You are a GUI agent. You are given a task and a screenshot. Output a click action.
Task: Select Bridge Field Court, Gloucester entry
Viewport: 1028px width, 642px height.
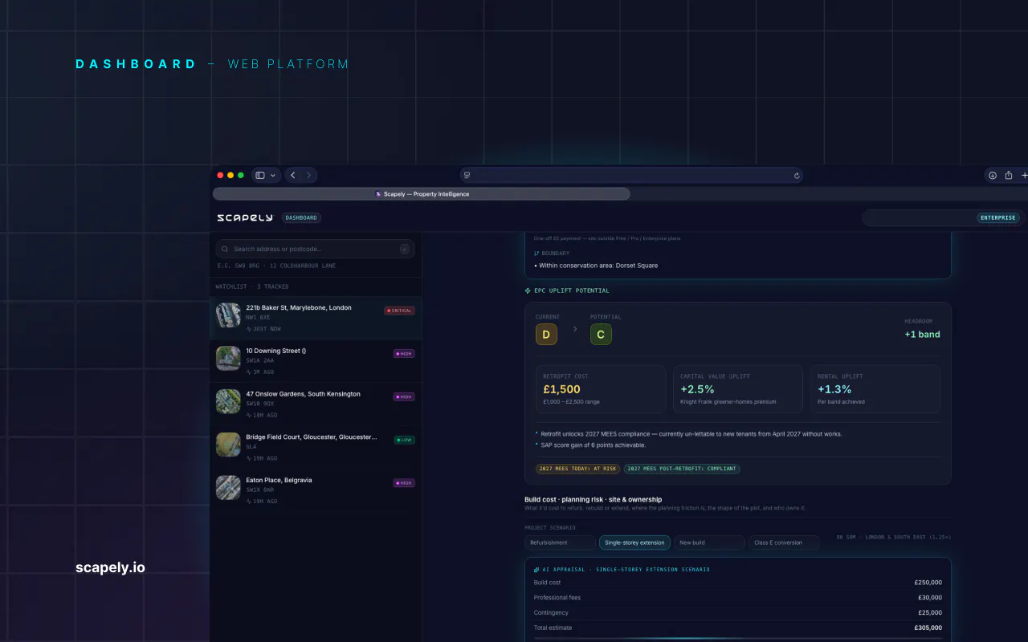316,447
